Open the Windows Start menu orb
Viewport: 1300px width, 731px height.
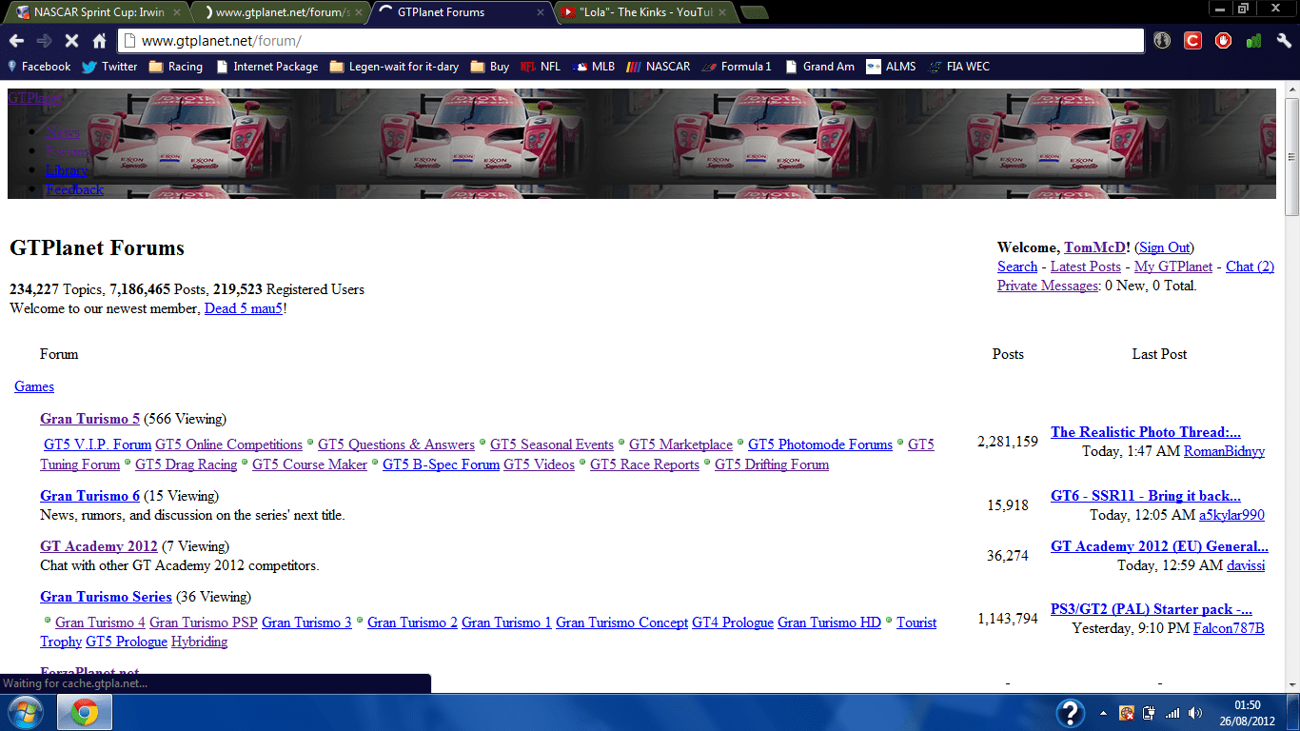pyautogui.click(x=26, y=712)
